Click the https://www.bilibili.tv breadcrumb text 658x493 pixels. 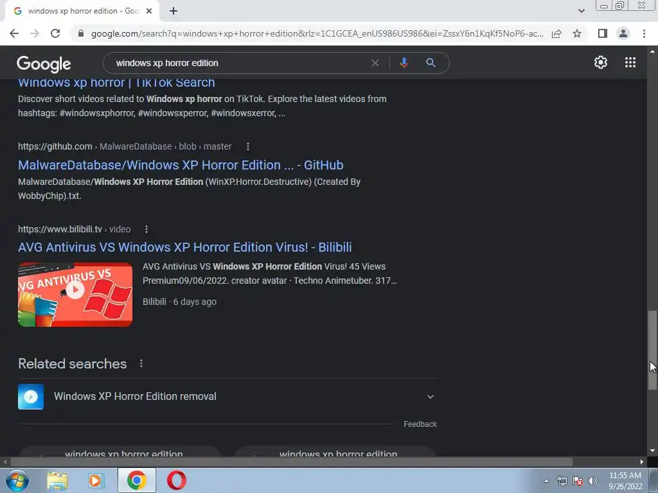pyautogui.click(x=60, y=229)
